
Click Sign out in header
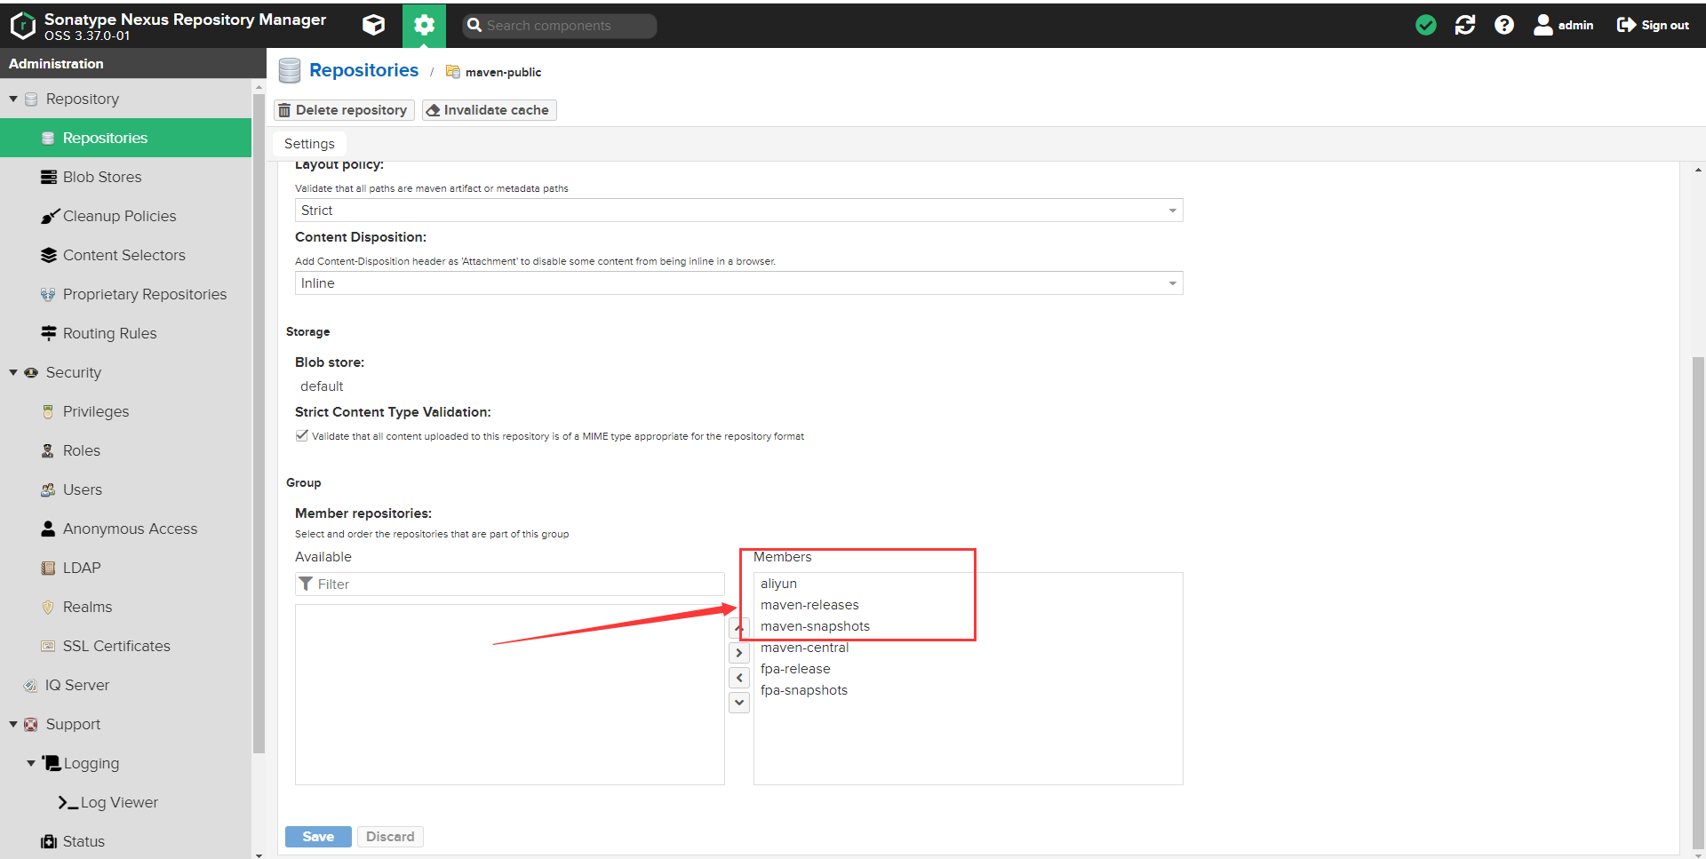click(1654, 25)
